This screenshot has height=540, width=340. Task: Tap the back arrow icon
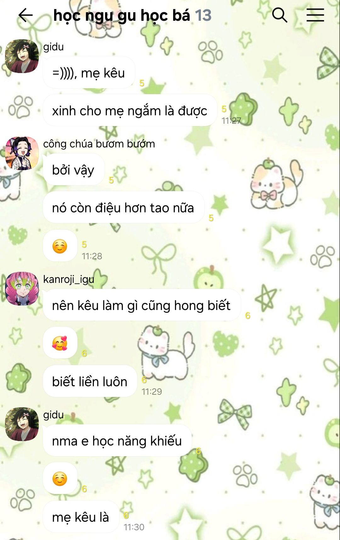pyautogui.click(x=25, y=15)
